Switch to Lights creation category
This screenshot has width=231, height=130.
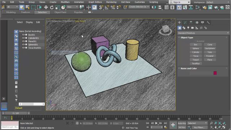[188, 28]
